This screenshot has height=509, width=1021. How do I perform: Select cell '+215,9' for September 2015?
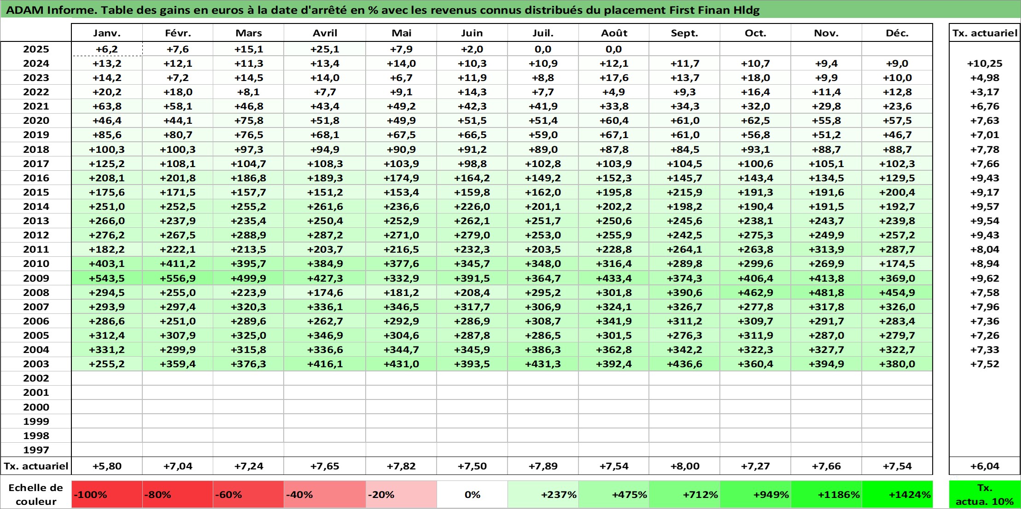pos(684,192)
